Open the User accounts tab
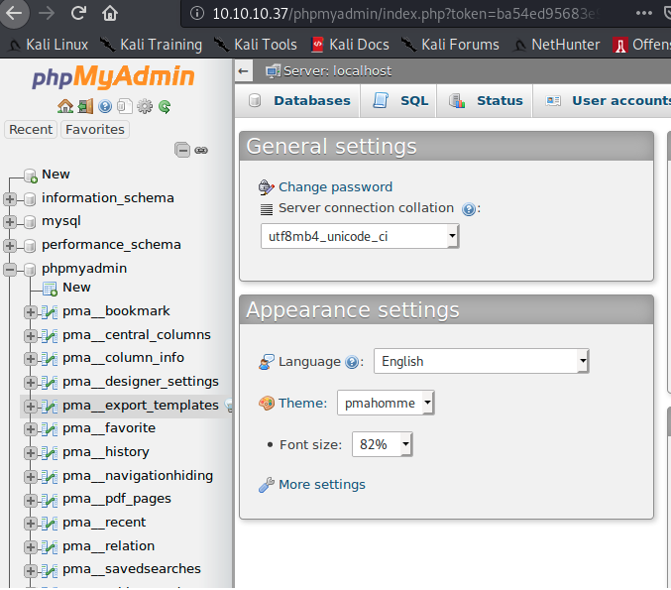The height and width of the screenshot is (590, 671). (x=604, y=100)
